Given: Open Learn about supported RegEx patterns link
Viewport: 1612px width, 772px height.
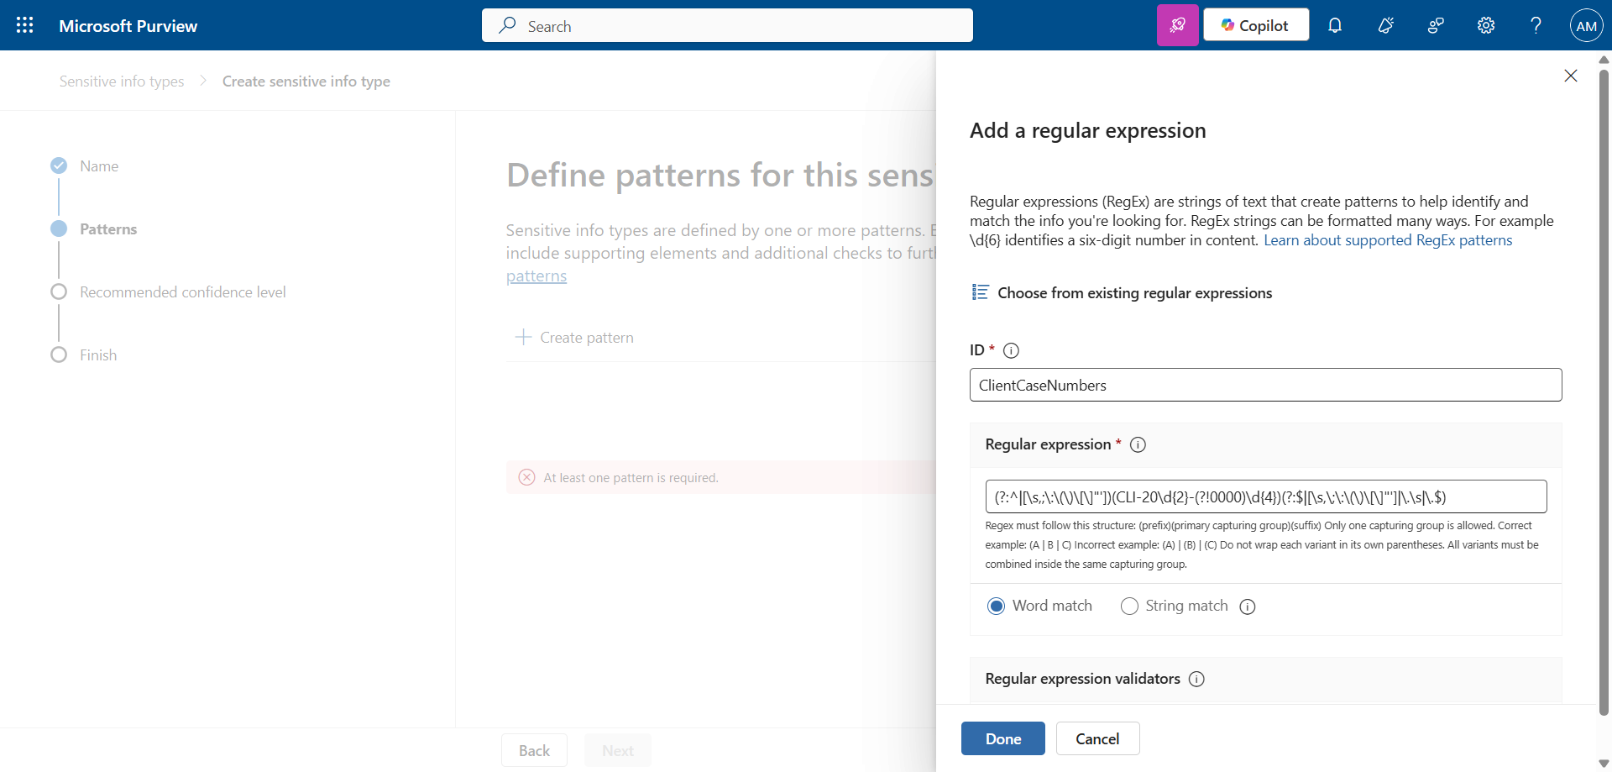Looking at the screenshot, I should pos(1388,240).
